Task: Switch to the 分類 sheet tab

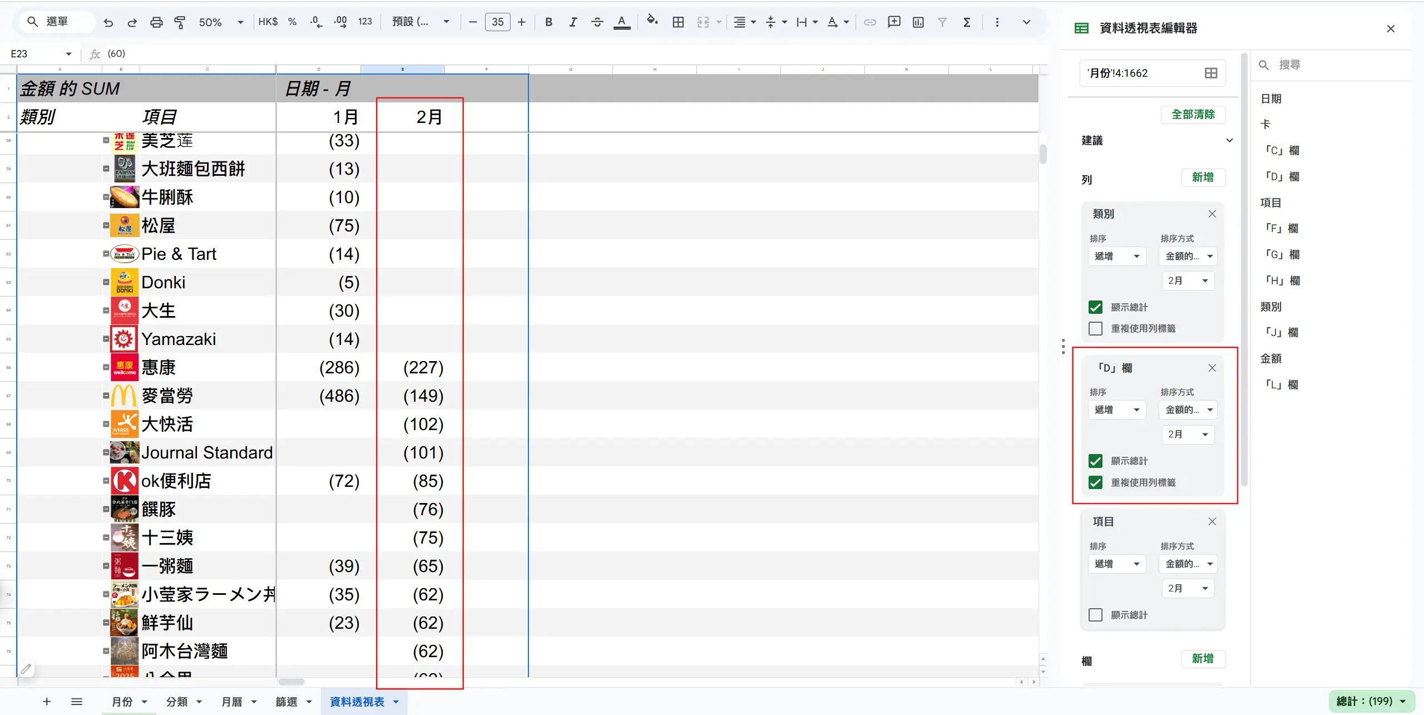Action: point(177,702)
